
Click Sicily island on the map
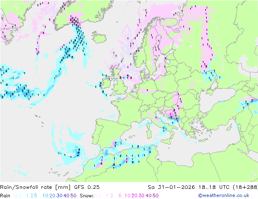point(166,142)
